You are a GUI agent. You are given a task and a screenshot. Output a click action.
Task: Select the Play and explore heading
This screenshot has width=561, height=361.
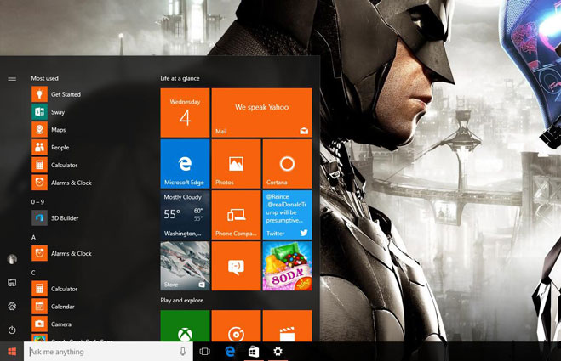coord(182,301)
